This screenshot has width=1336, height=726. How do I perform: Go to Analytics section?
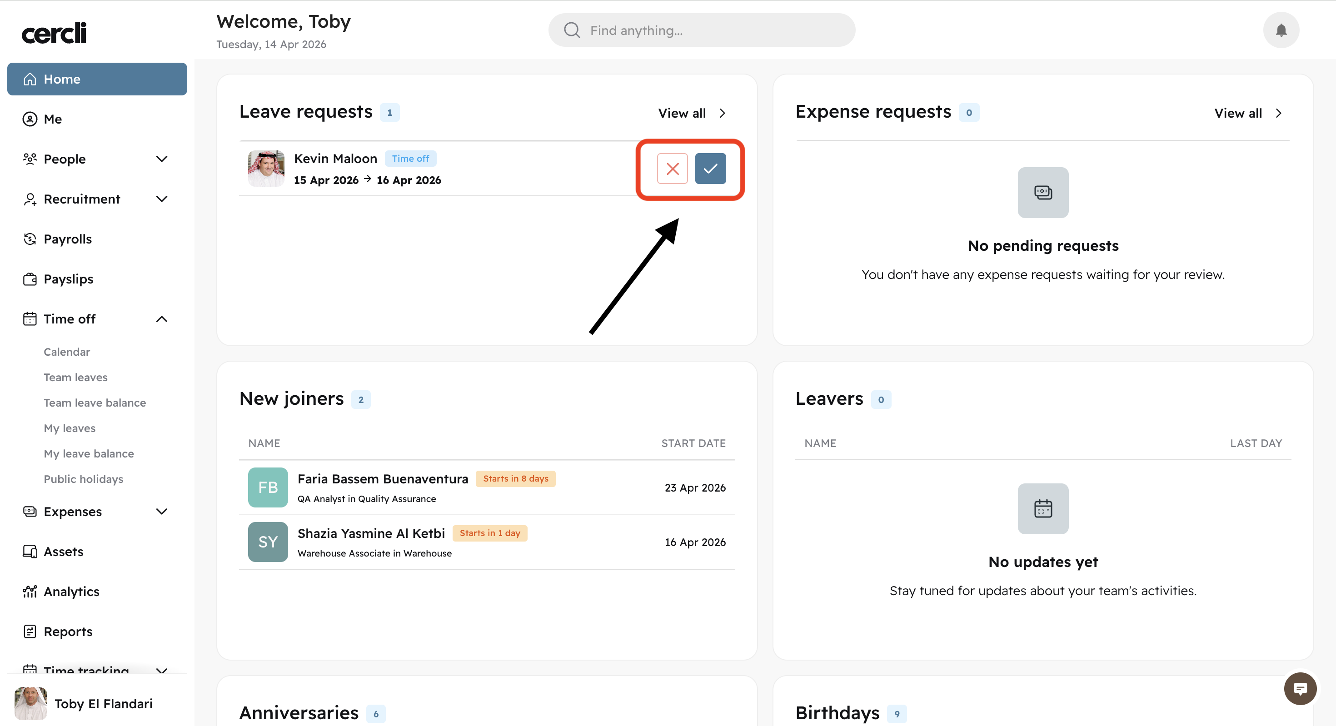pos(71,592)
